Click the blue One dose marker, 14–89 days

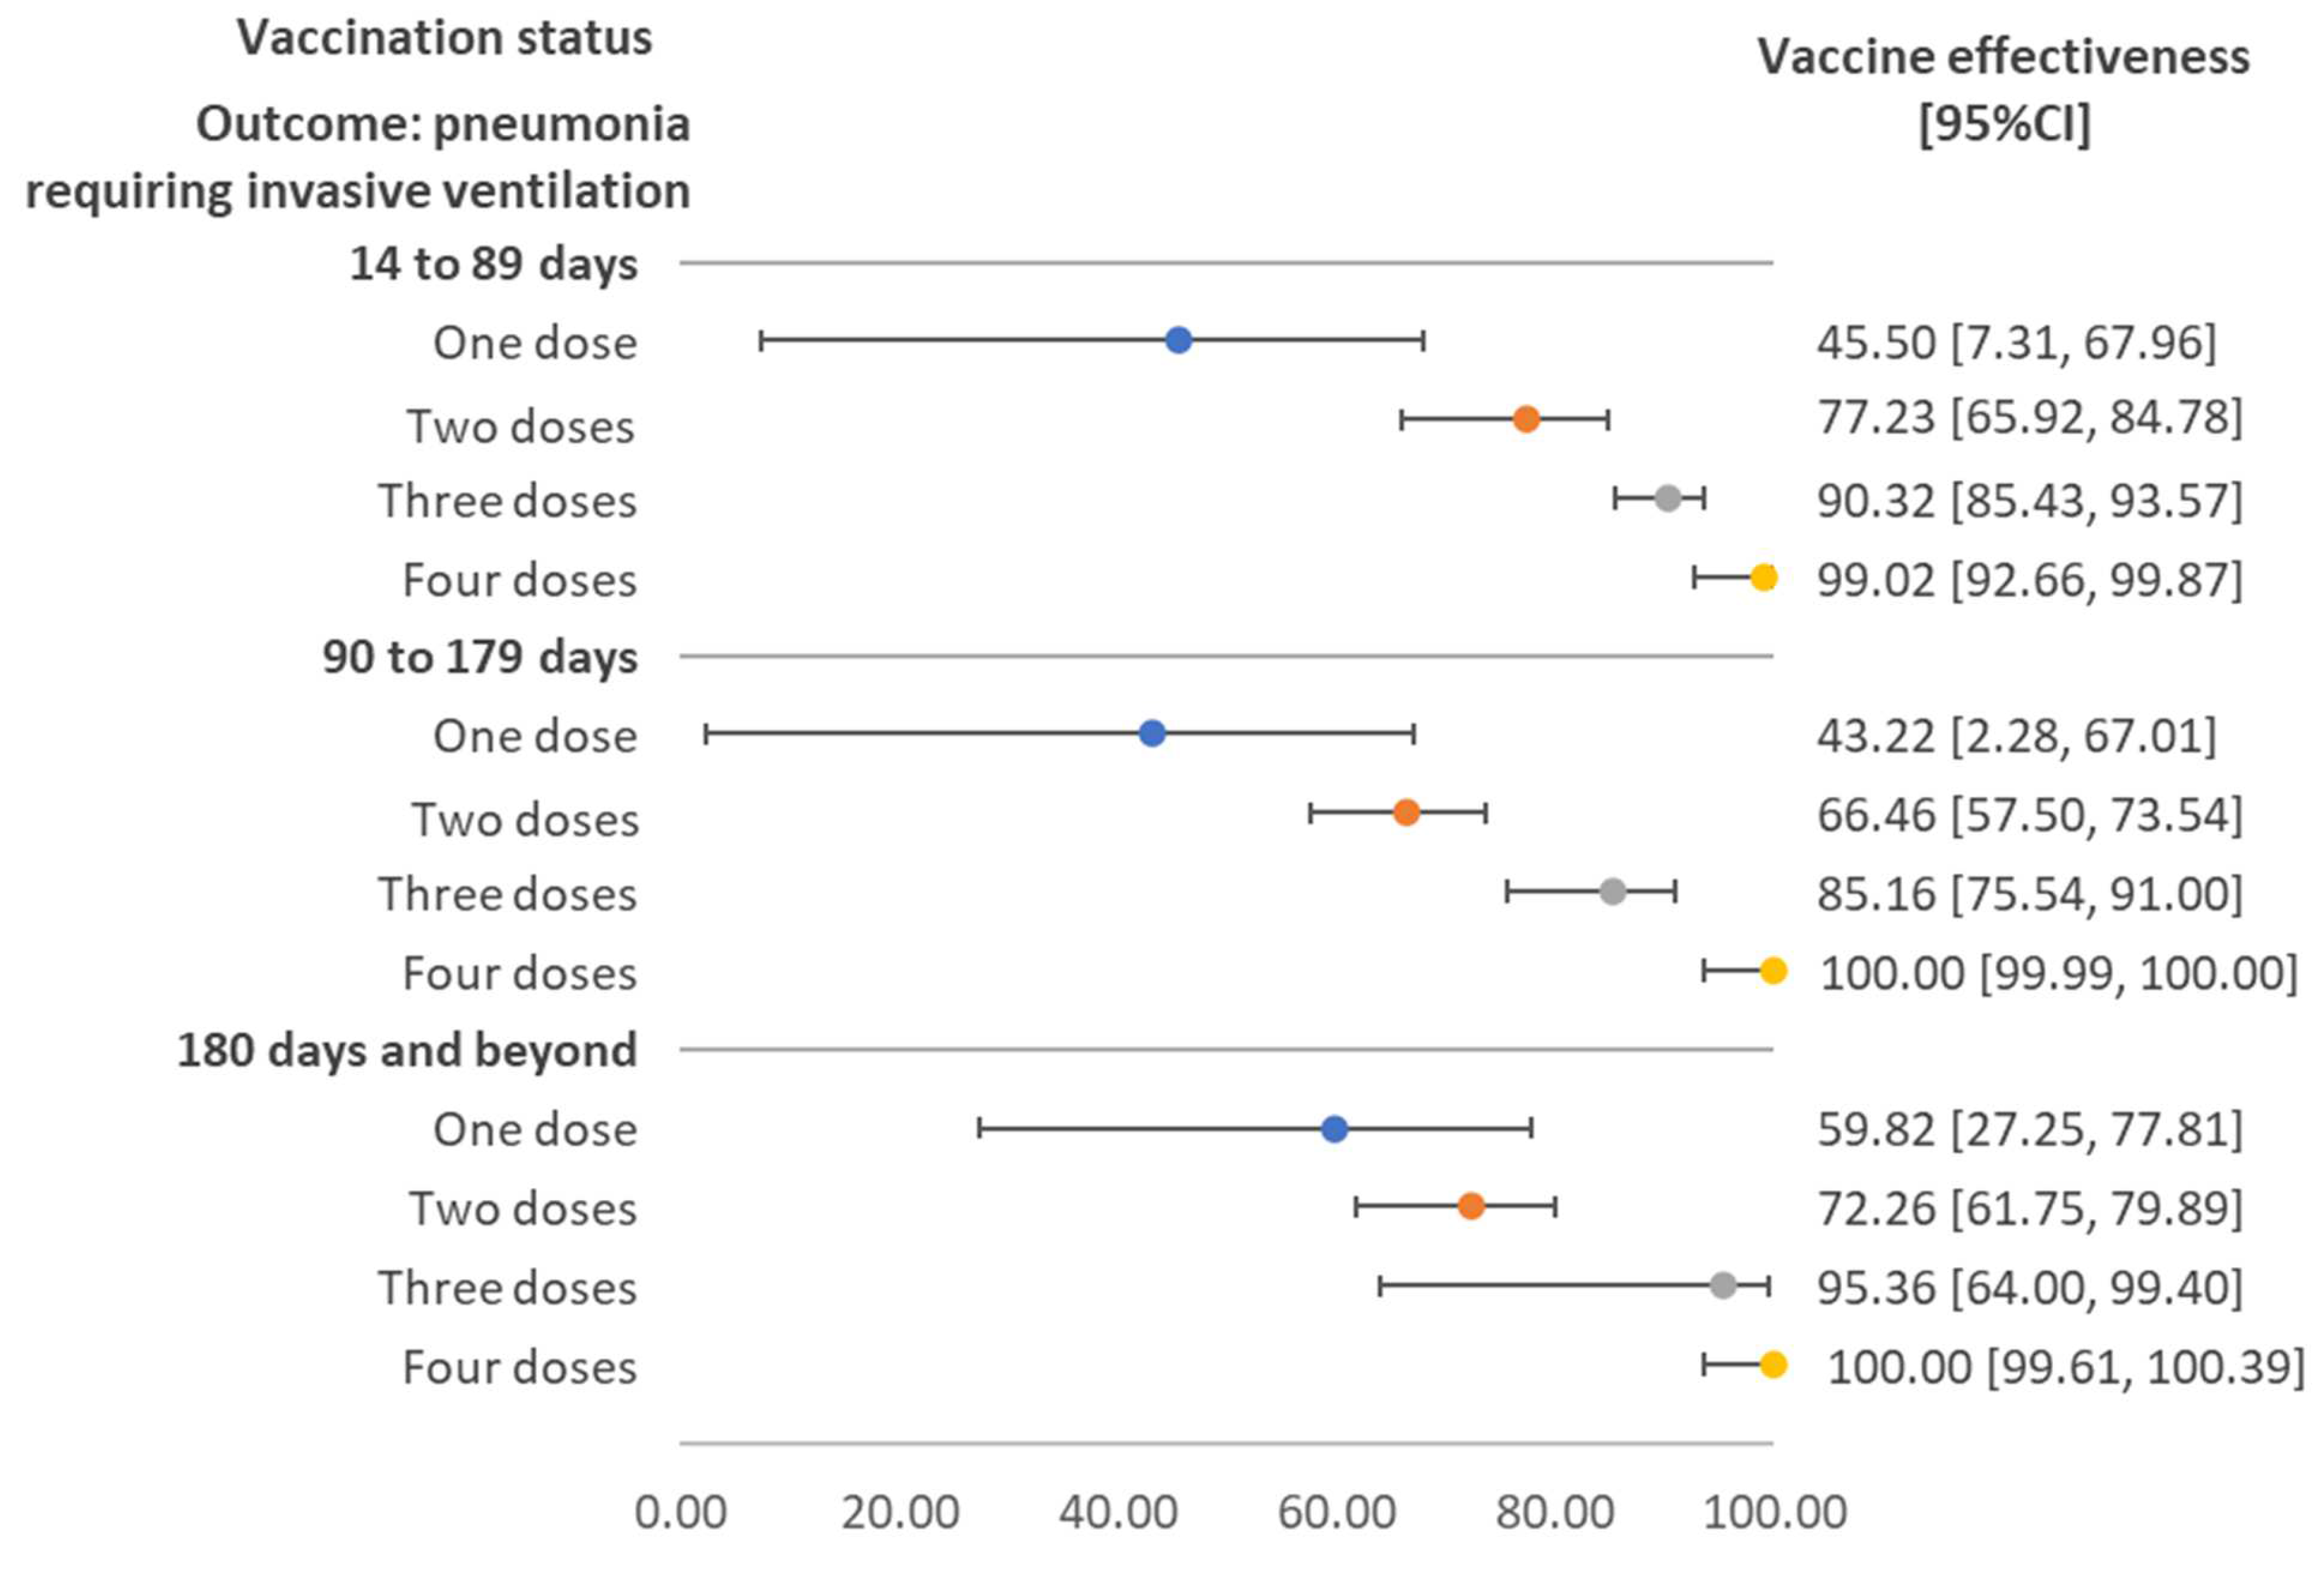[x=1179, y=340]
